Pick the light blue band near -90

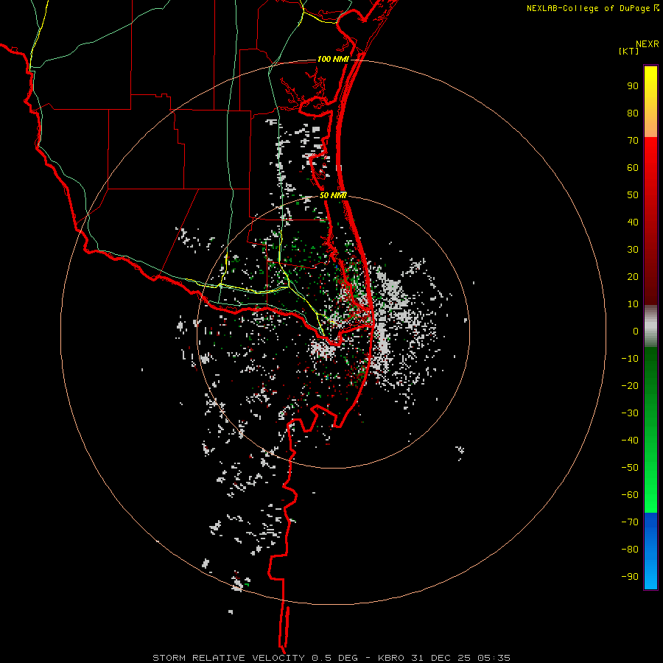(650, 575)
